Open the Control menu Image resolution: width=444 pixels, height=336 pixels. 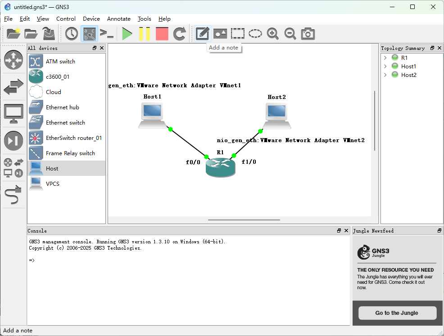coord(66,19)
